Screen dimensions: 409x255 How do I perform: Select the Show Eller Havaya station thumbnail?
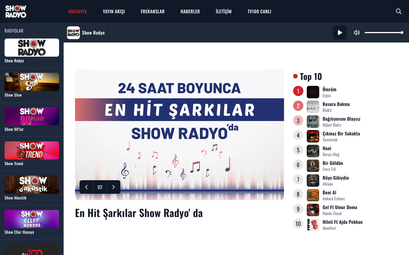[x=32, y=219]
